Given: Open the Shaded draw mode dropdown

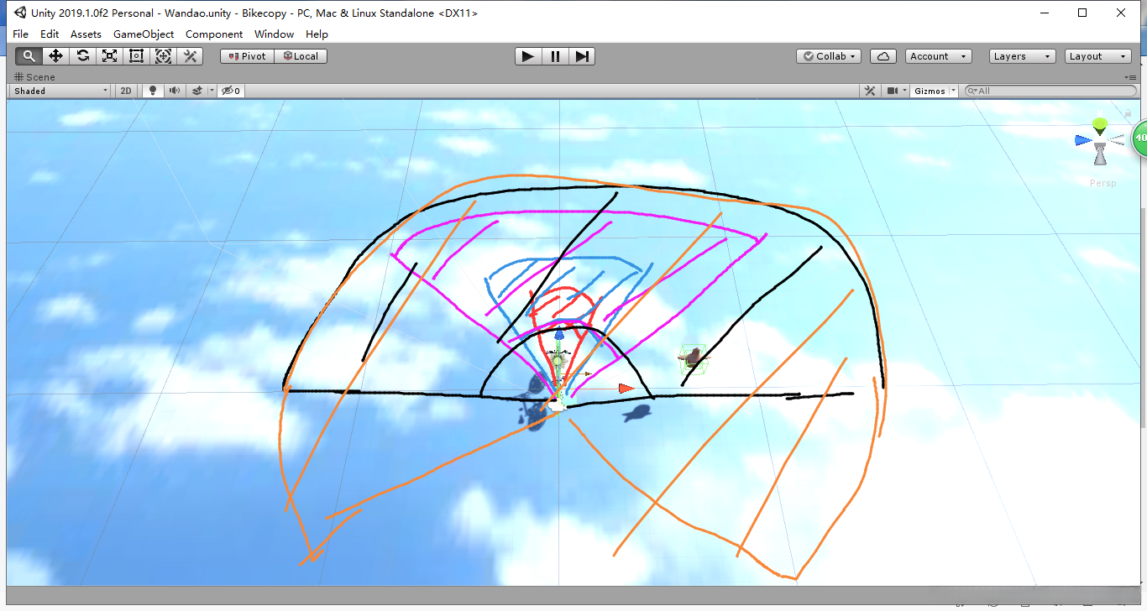Looking at the screenshot, I should tap(60, 91).
